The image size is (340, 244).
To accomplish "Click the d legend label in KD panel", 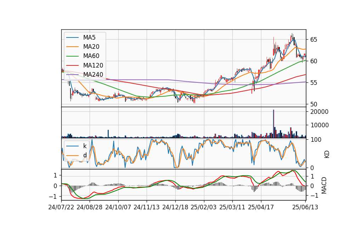I will (x=85, y=155).
